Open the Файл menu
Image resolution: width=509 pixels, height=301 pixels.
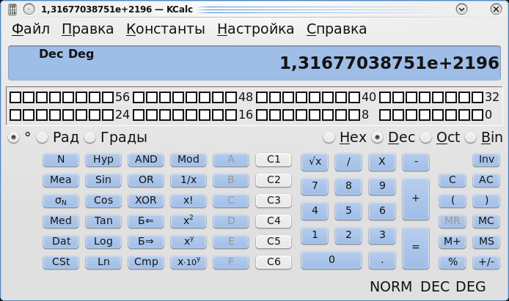point(31,29)
